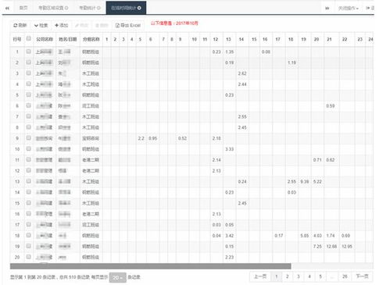Check the checkbox for row 13

29,181
